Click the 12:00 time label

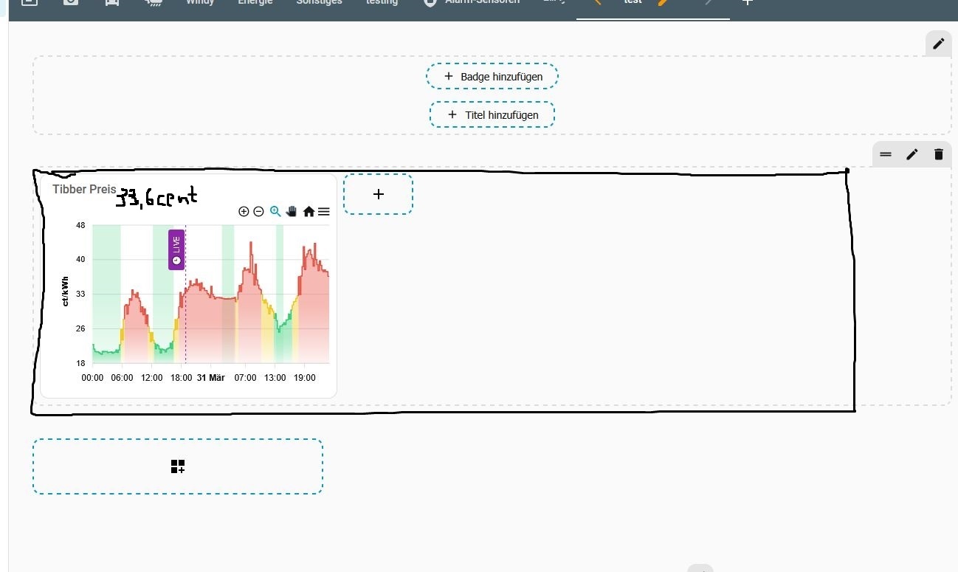click(151, 378)
